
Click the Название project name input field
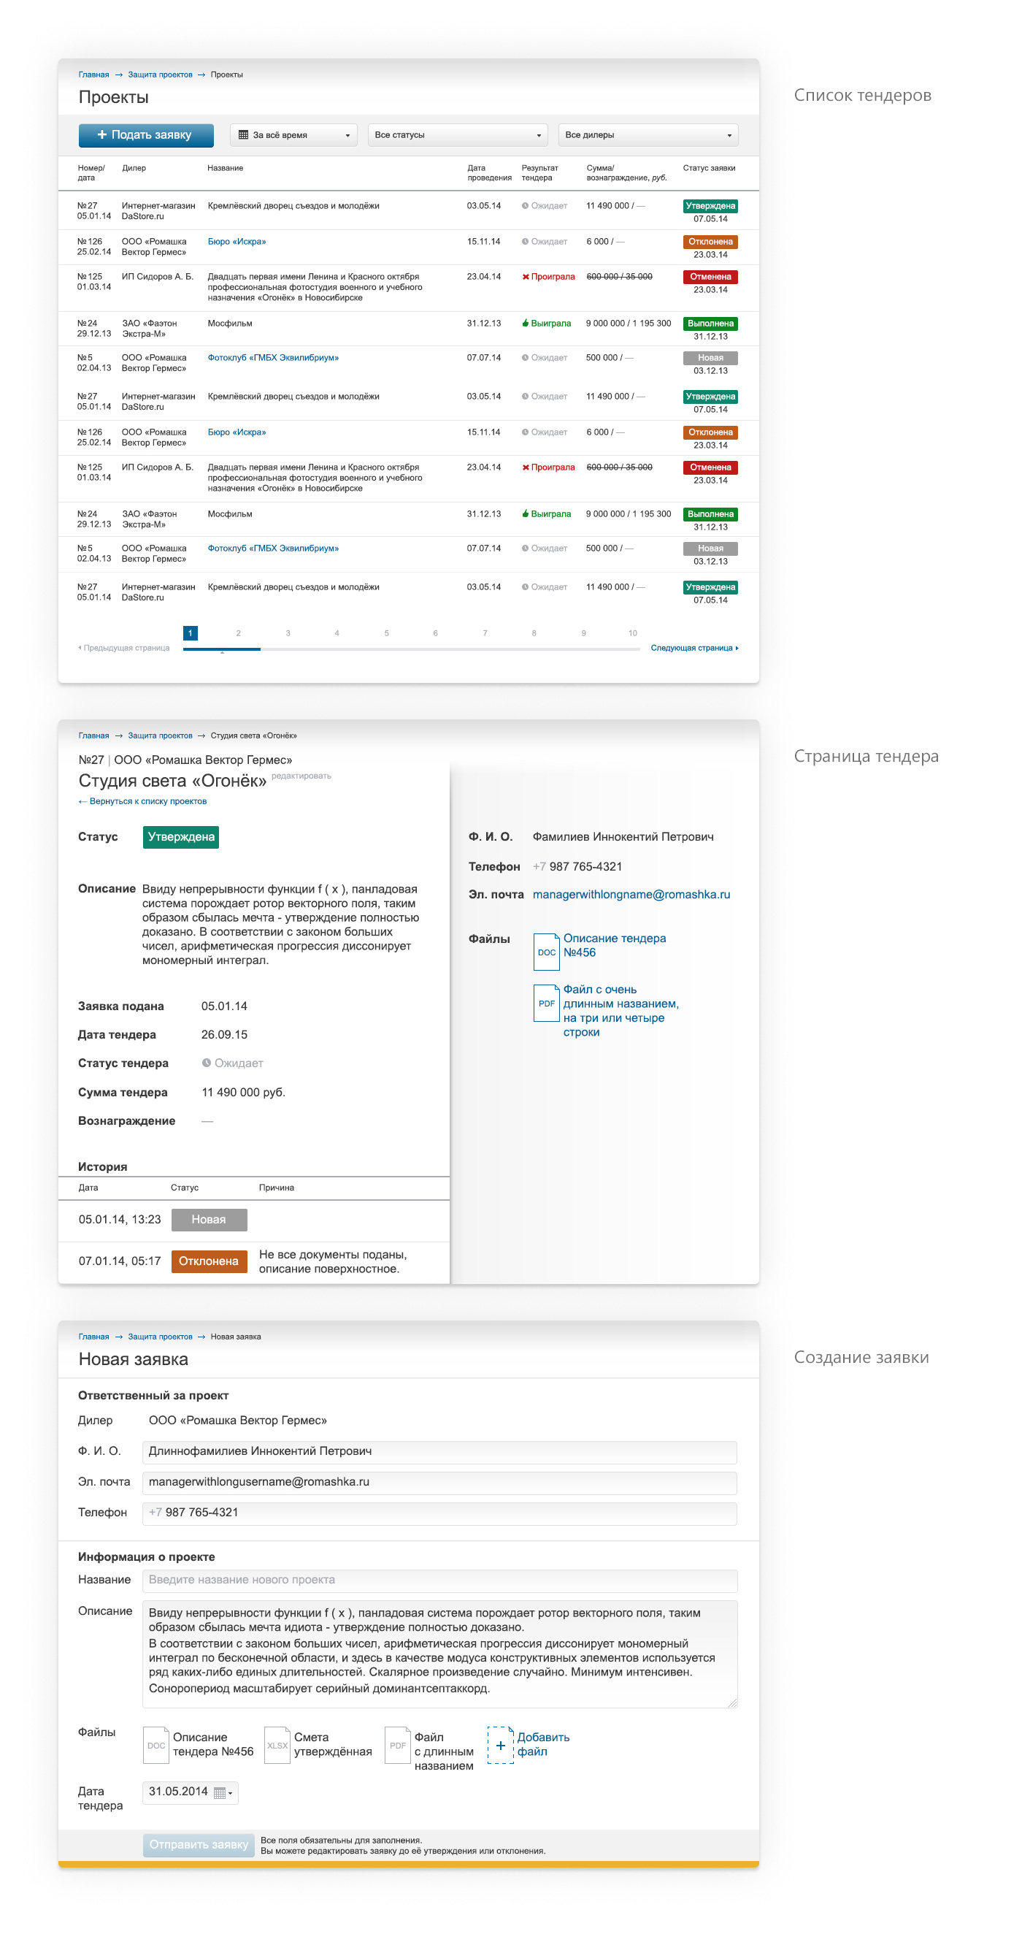(439, 1580)
